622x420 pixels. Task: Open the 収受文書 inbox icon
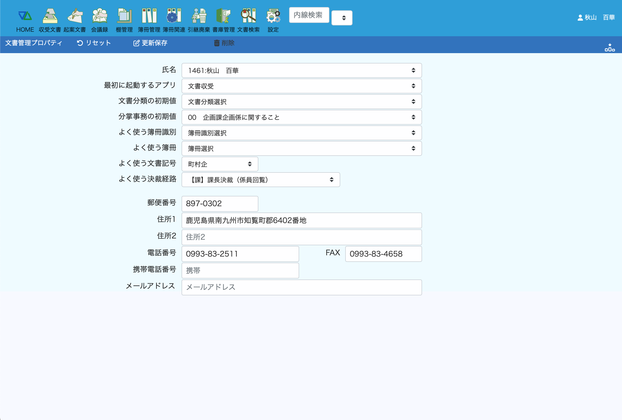(x=50, y=16)
